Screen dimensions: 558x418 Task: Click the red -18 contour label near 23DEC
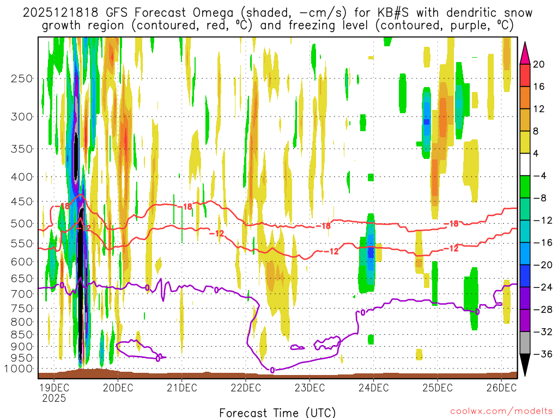[324, 226]
